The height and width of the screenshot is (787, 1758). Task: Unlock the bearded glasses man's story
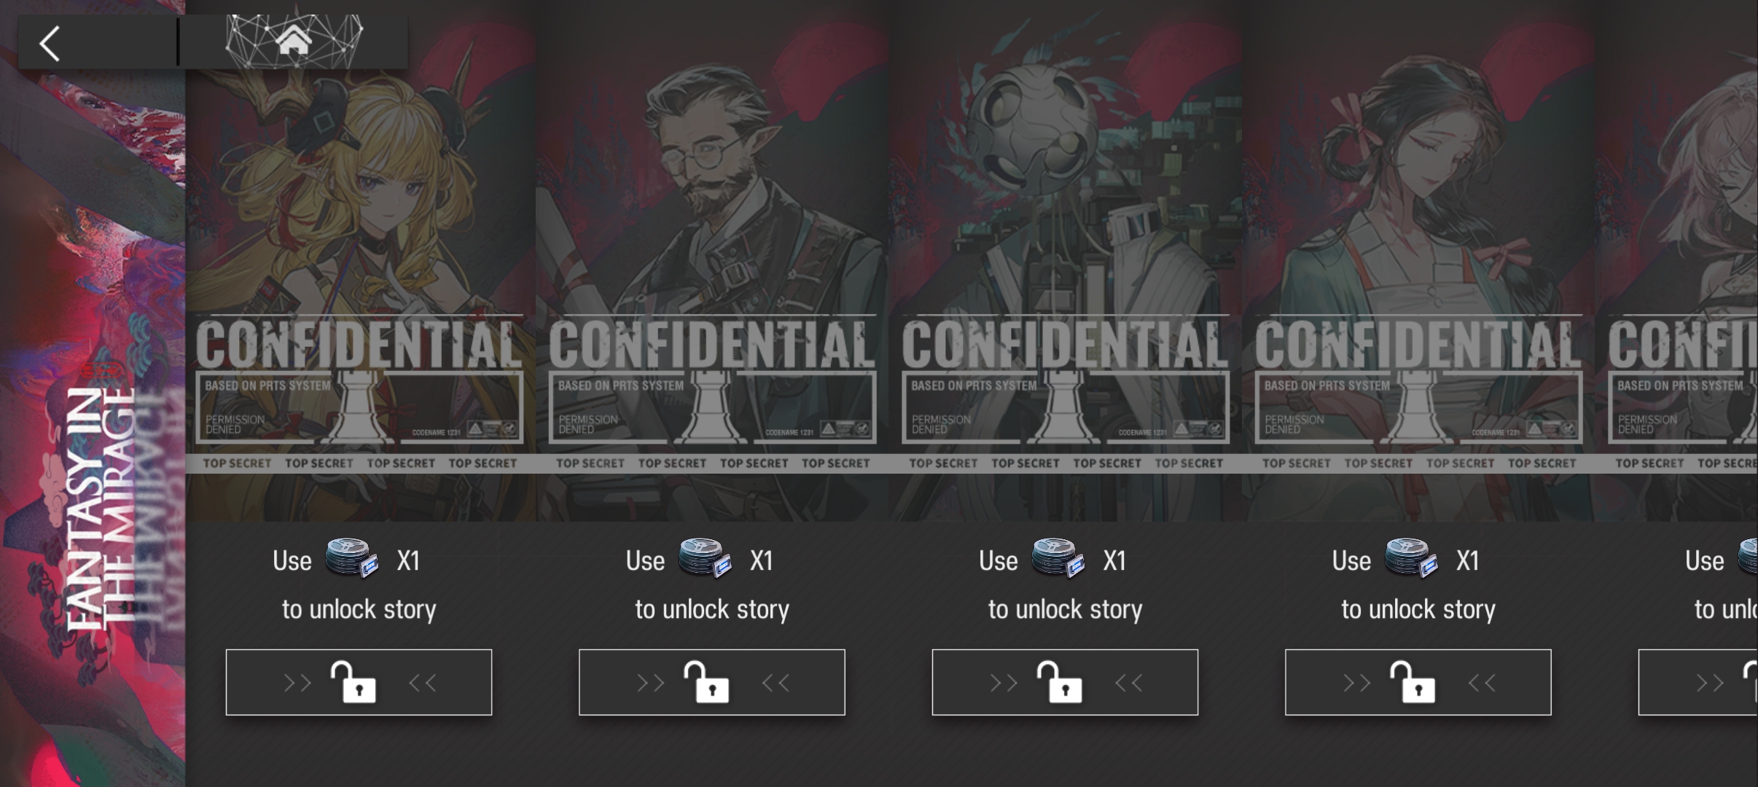[711, 682]
